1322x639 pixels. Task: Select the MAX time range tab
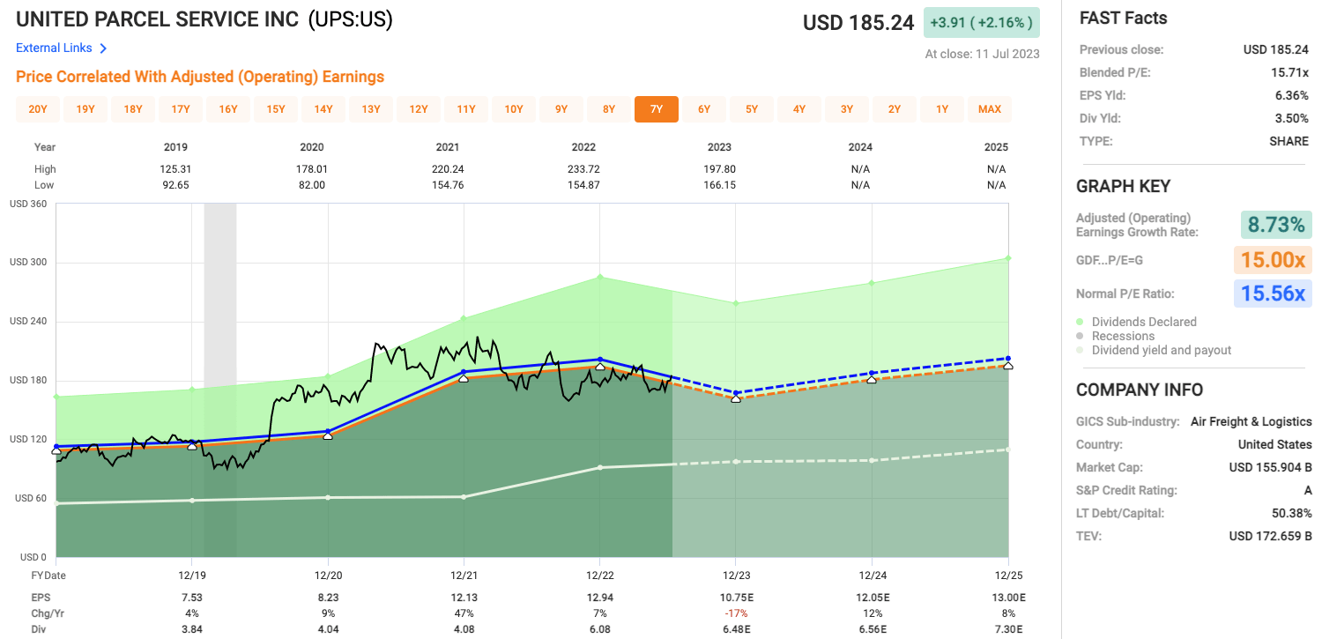[x=990, y=109]
